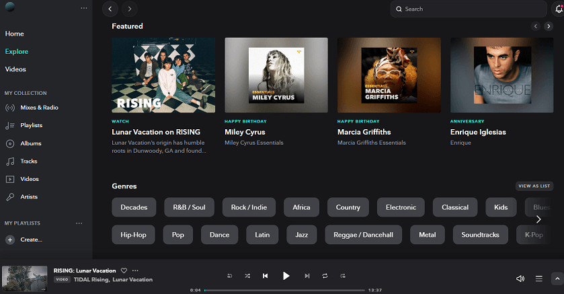Screen dimensions: 564x294
Task: Reveal more genres with right chevron
Action: [538, 219]
